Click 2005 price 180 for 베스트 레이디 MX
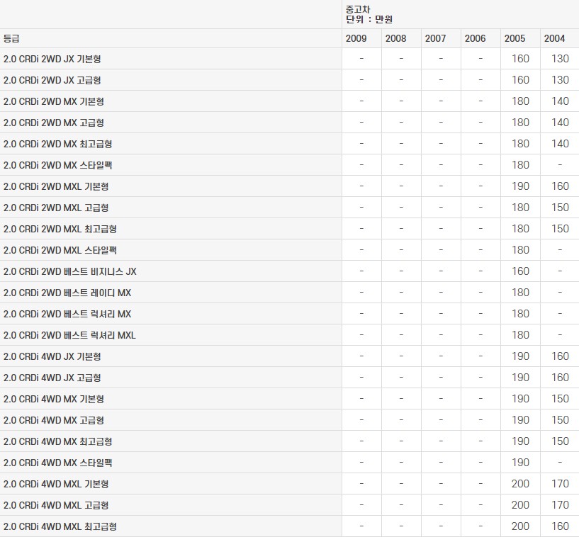This screenshot has height=537, width=579. (x=520, y=293)
